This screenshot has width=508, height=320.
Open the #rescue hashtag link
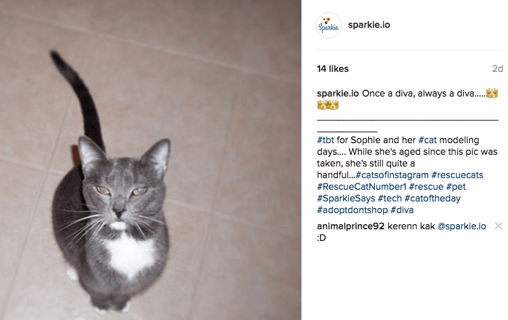[x=426, y=187]
